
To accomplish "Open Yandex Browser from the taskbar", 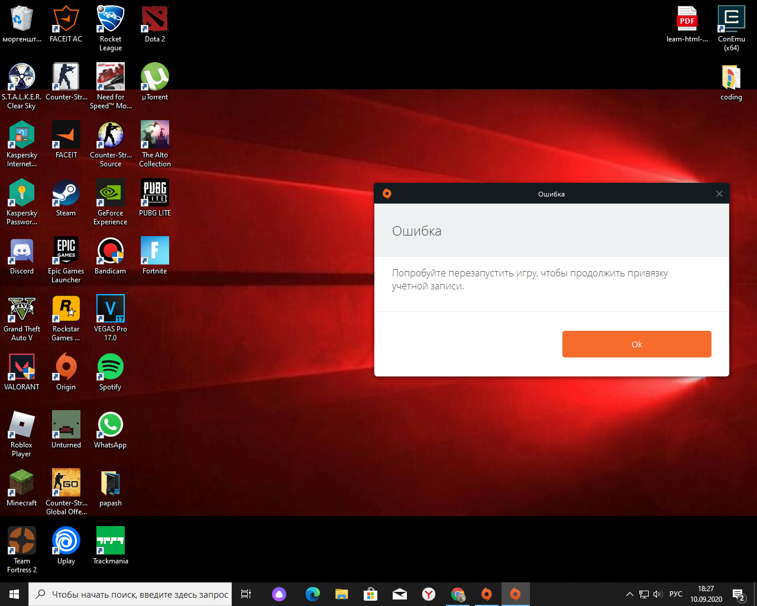I will point(429,594).
